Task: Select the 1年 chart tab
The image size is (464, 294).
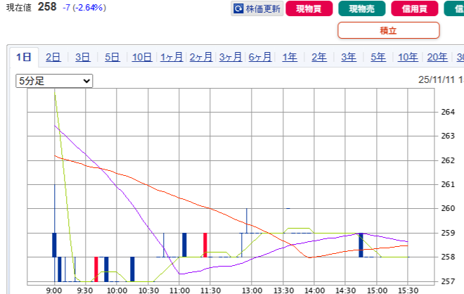Action: [290, 58]
